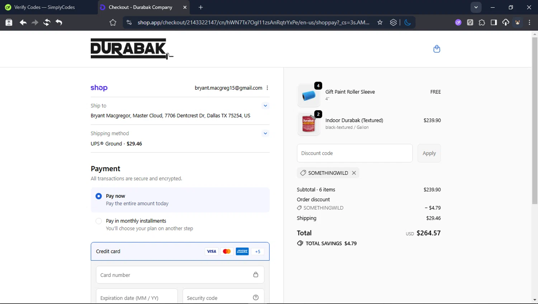Open the security code help icon
The width and height of the screenshot is (538, 304).
click(x=256, y=298)
